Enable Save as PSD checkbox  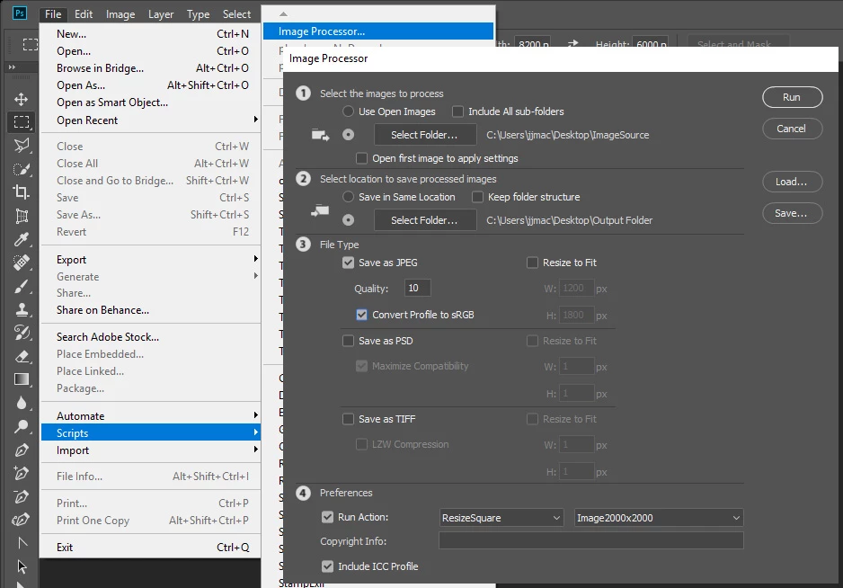tap(349, 341)
